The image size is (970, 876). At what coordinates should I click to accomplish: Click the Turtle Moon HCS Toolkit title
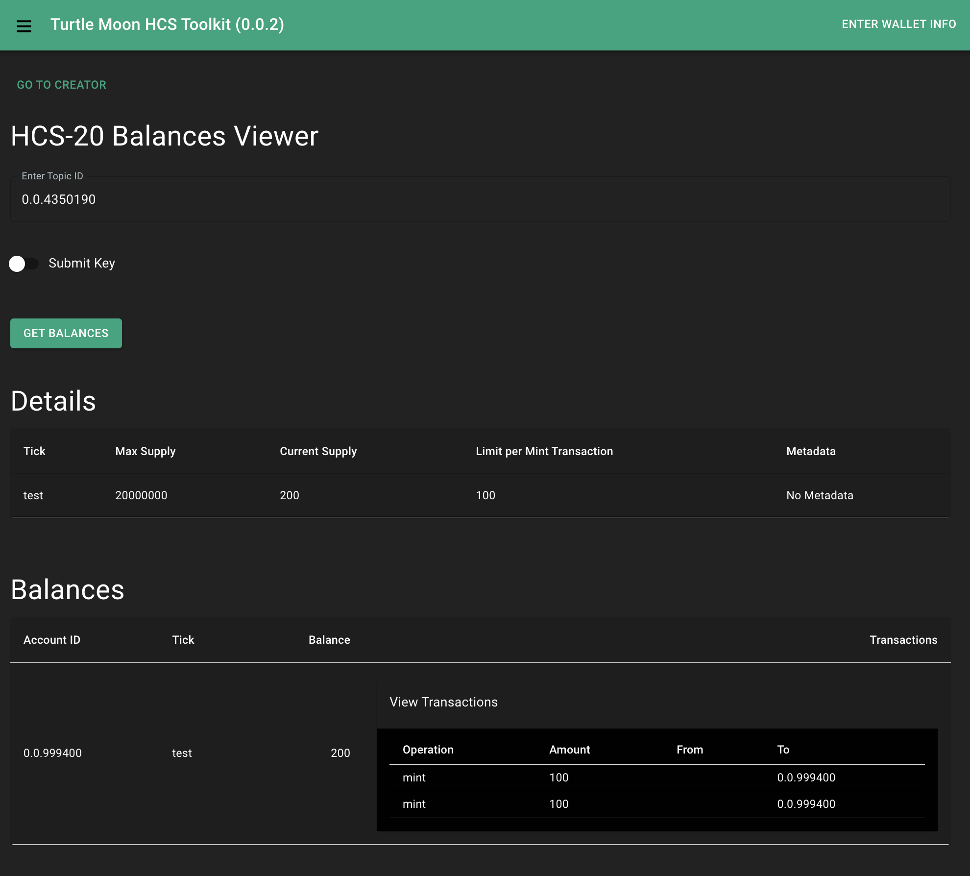(167, 24)
